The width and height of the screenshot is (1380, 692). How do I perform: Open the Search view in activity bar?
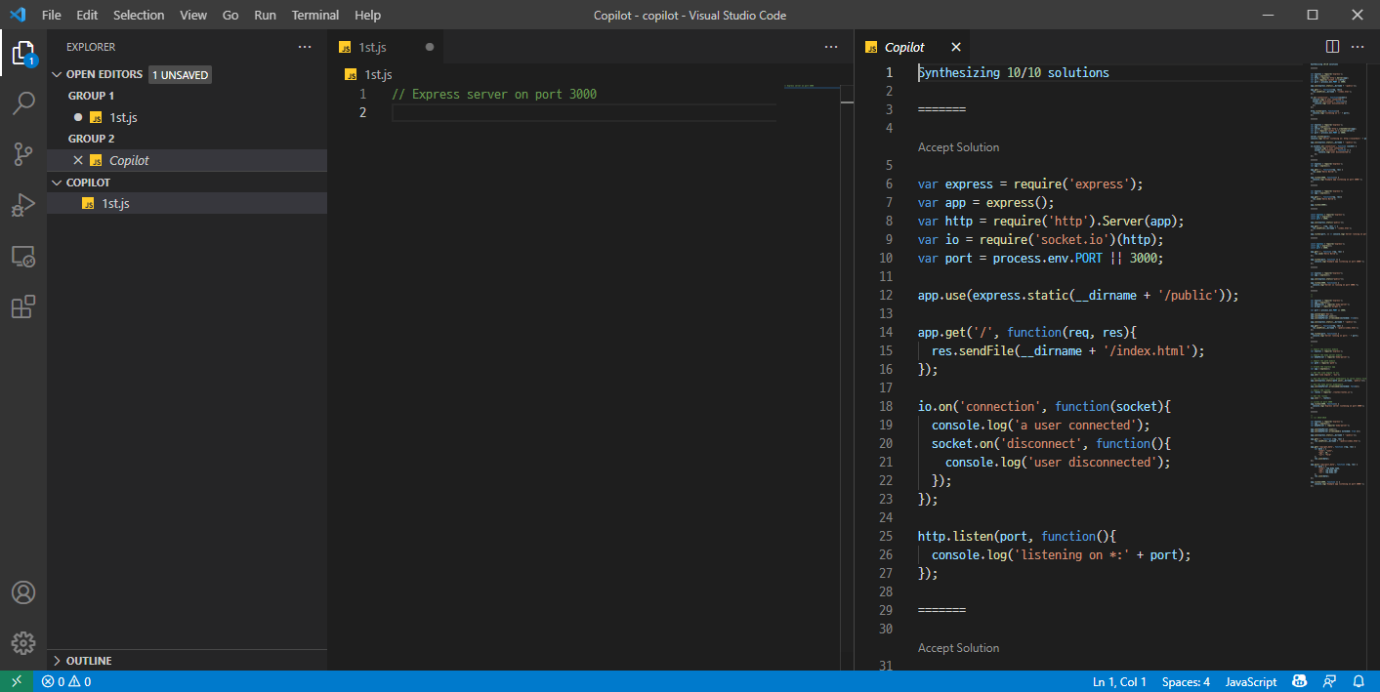(23, 103)
